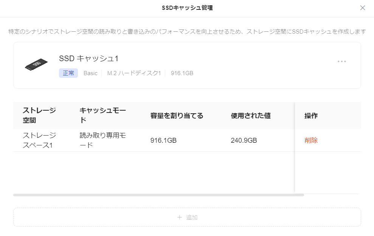Click the 240.9GB used value cell
Viewport: 374px width, 236px height.
pyautogui.click(x=244, y=140)
